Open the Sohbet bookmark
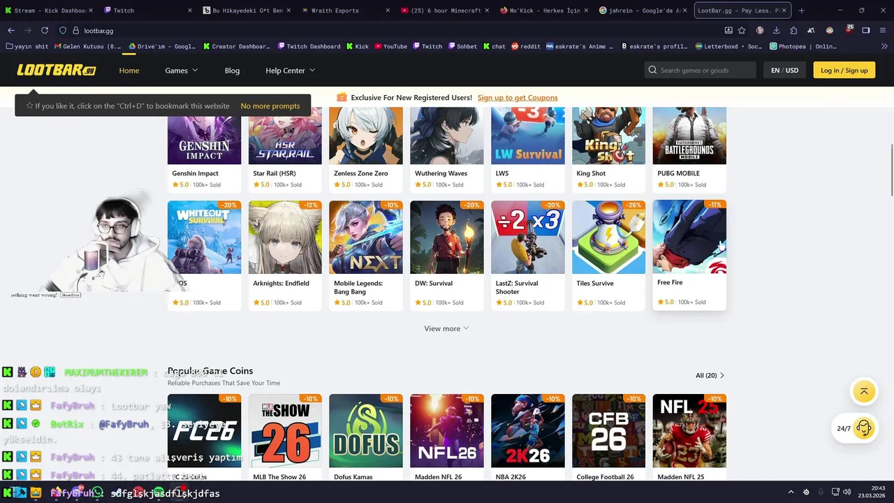Image resolution: width=894 pixels, height=503 pixels. (462, 46)
